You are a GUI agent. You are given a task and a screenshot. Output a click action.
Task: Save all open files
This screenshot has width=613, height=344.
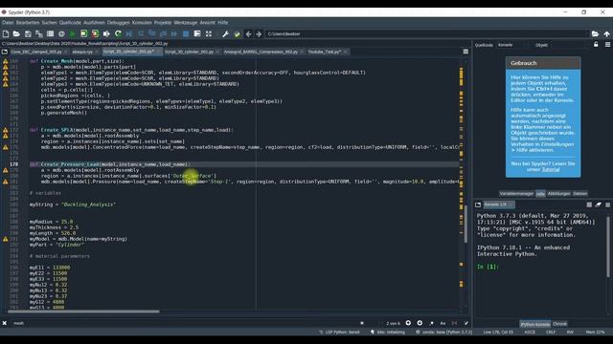coord(39,34)
